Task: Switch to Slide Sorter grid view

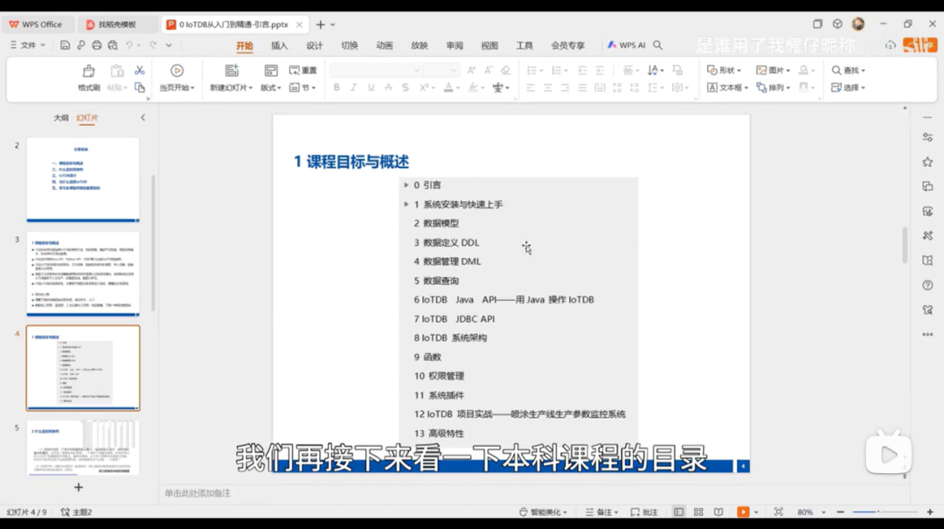Action: click(698, 512)
